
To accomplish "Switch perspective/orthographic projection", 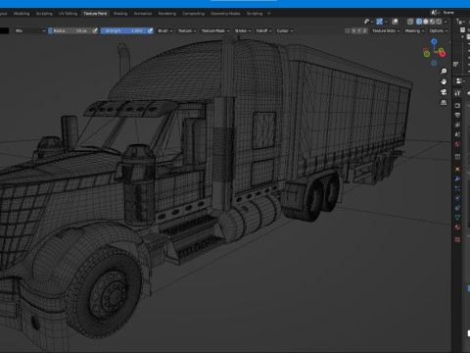I will tap(444, 103).
